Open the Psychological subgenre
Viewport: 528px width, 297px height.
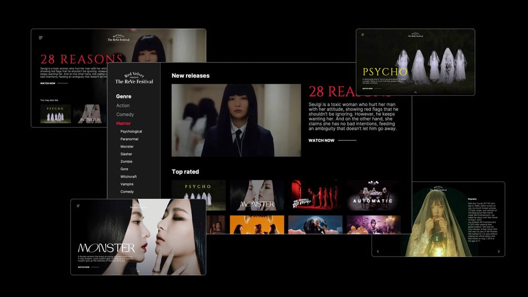pyautogui.click(x=131, y=131)
